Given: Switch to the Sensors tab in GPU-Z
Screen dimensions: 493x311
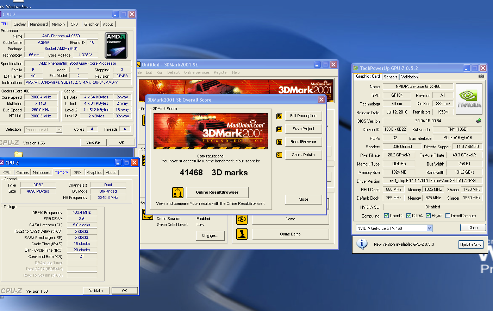Looking at the screenshot, I should pyautogui.click(x=391, y=77).
